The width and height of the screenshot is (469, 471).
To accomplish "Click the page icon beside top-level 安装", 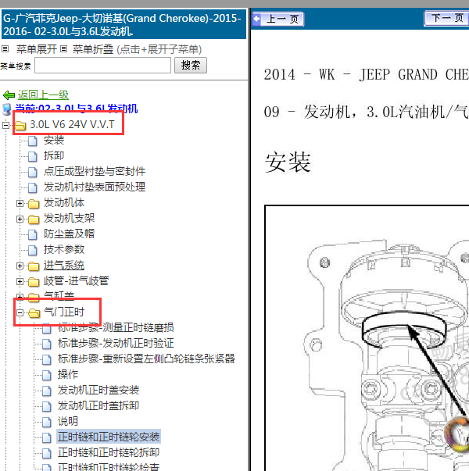I will pyautogui.click(x=33, y=141).
